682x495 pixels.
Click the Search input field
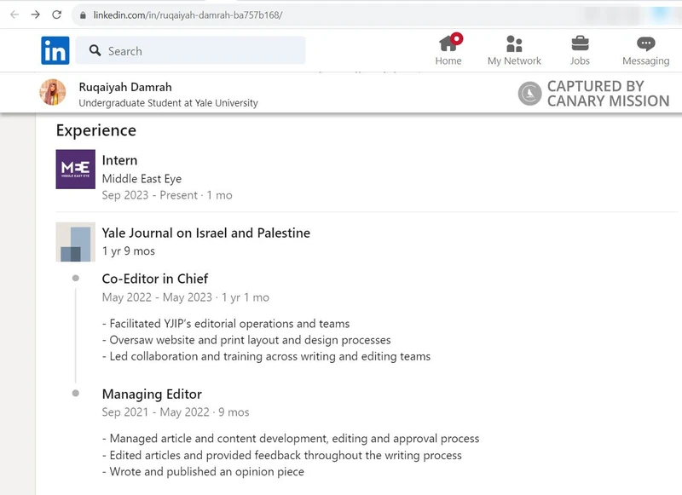point(190,50)
